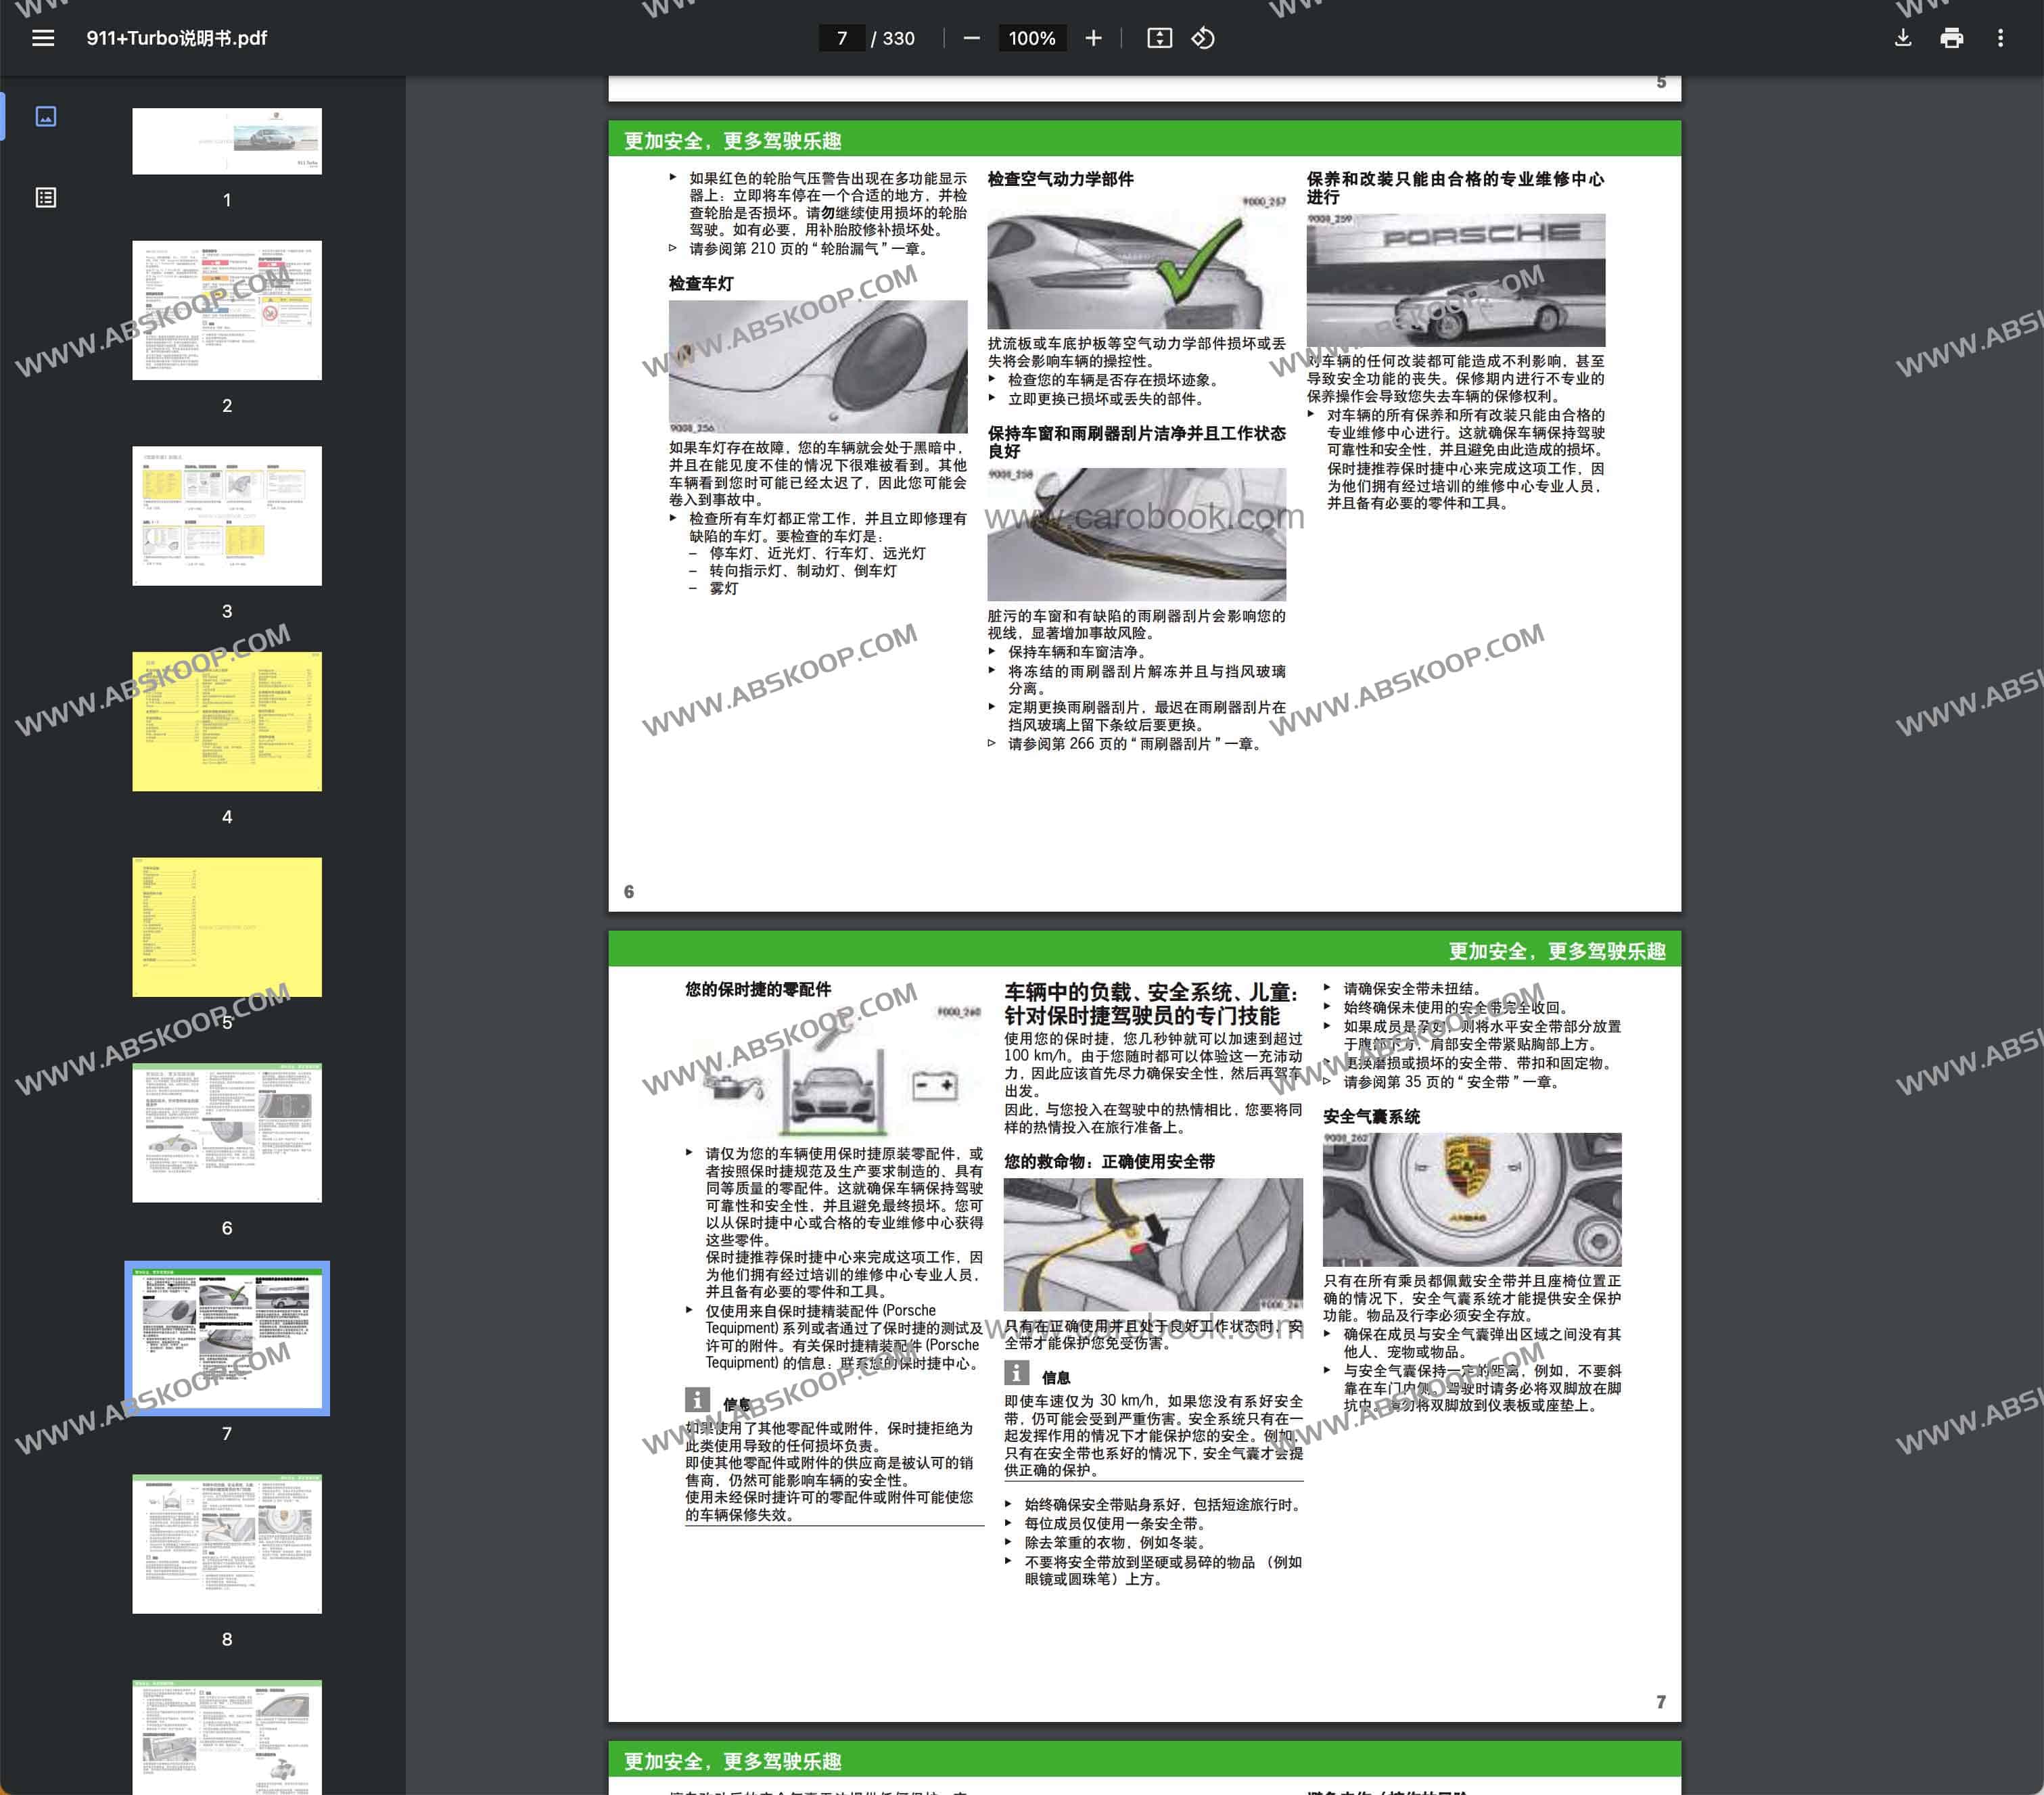Open page 6 thumbnail
Viewport: 2044px width, 1795px height.
click(x=227, y=1132)
